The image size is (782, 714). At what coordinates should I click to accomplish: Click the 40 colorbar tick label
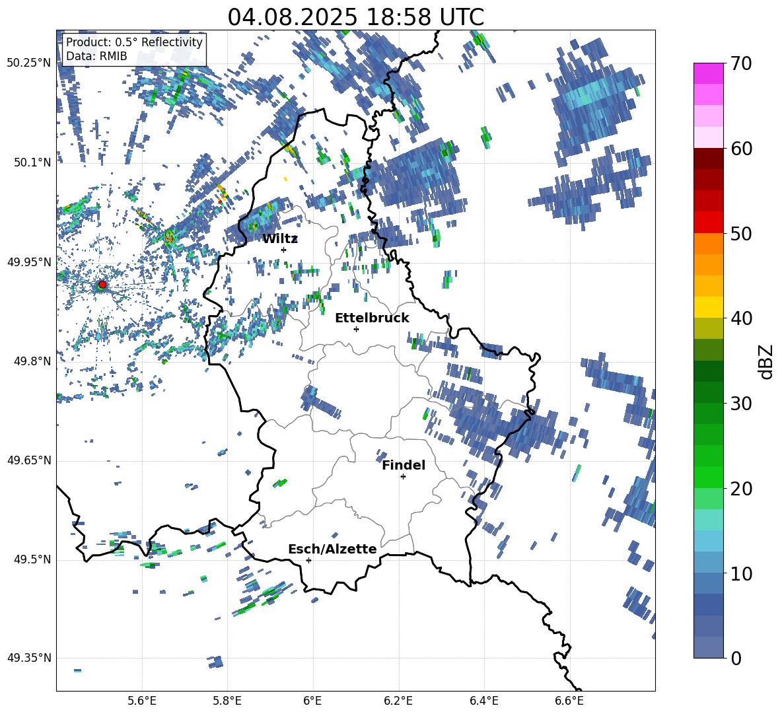tap(741, 318)
